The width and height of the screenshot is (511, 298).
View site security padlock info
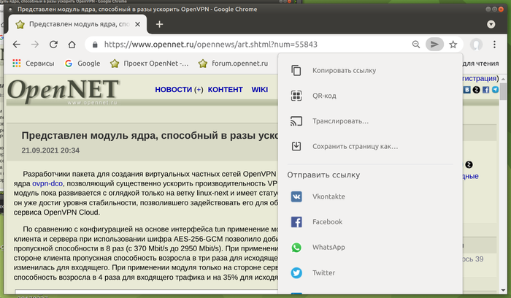[95, 45]
